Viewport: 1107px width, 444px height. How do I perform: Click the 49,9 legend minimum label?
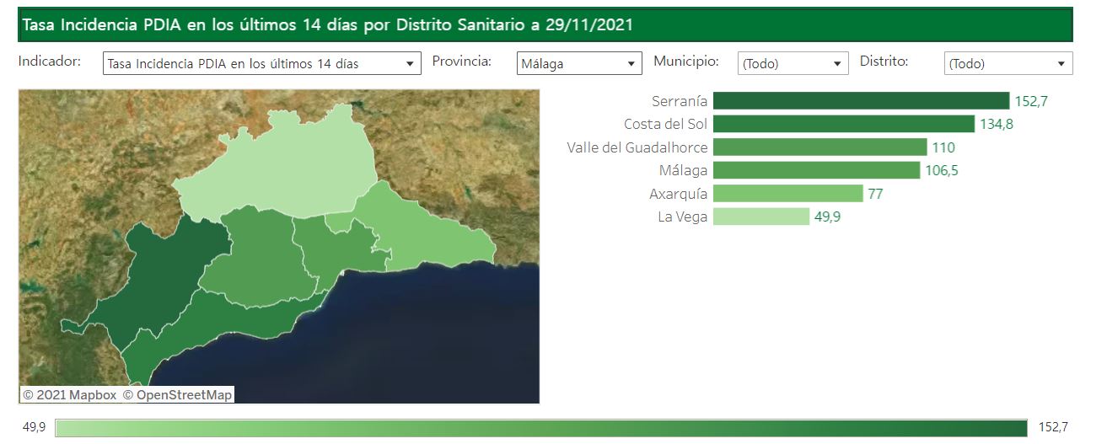point(35,428)
